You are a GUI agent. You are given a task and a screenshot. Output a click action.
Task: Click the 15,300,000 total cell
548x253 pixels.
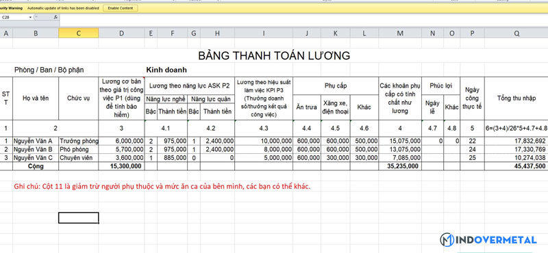121,166
